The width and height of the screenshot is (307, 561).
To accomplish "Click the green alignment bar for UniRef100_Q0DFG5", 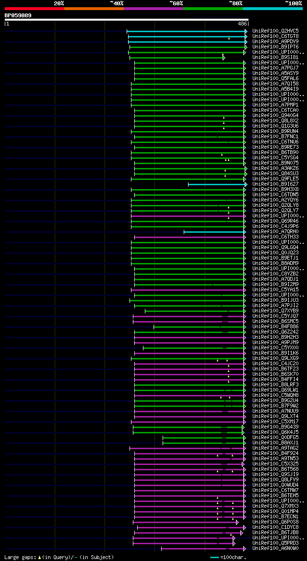I will coord(203,438).
